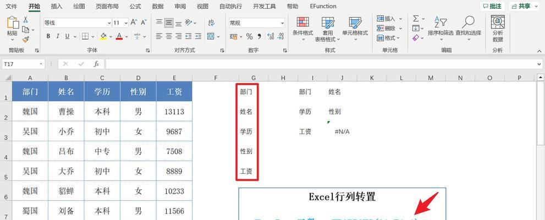The height and width of the screenshot is (220, 545).
Task: Switch to the Data (数据) tab
Action: click(x=158, y=6)
